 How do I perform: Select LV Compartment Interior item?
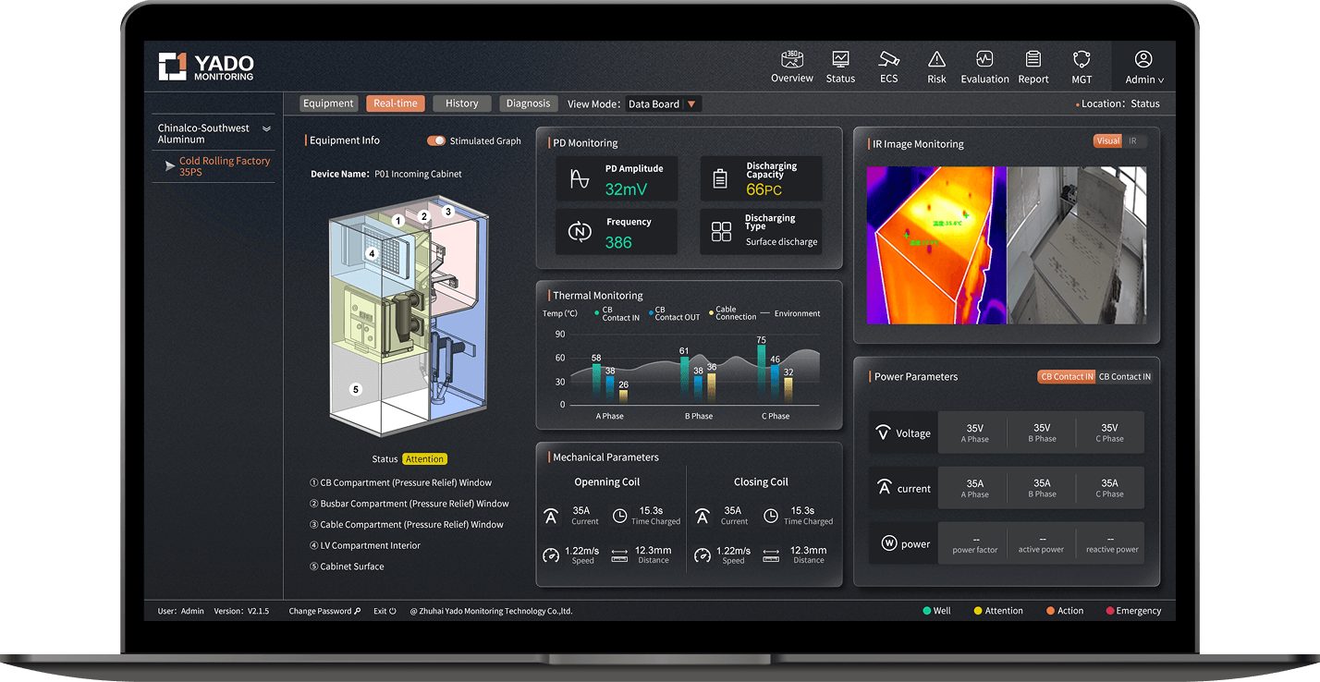pos(365,545)
